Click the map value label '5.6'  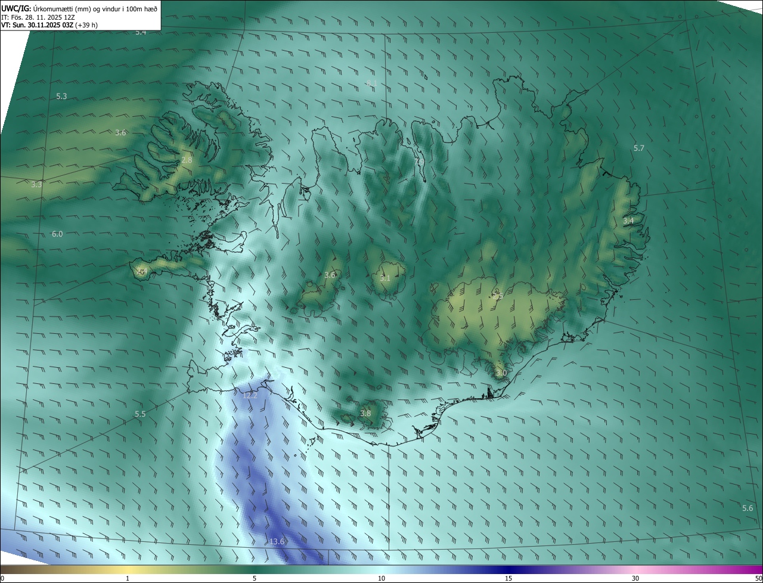[748, 508]
